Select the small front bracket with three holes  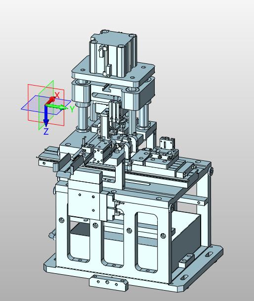[108, 283]
